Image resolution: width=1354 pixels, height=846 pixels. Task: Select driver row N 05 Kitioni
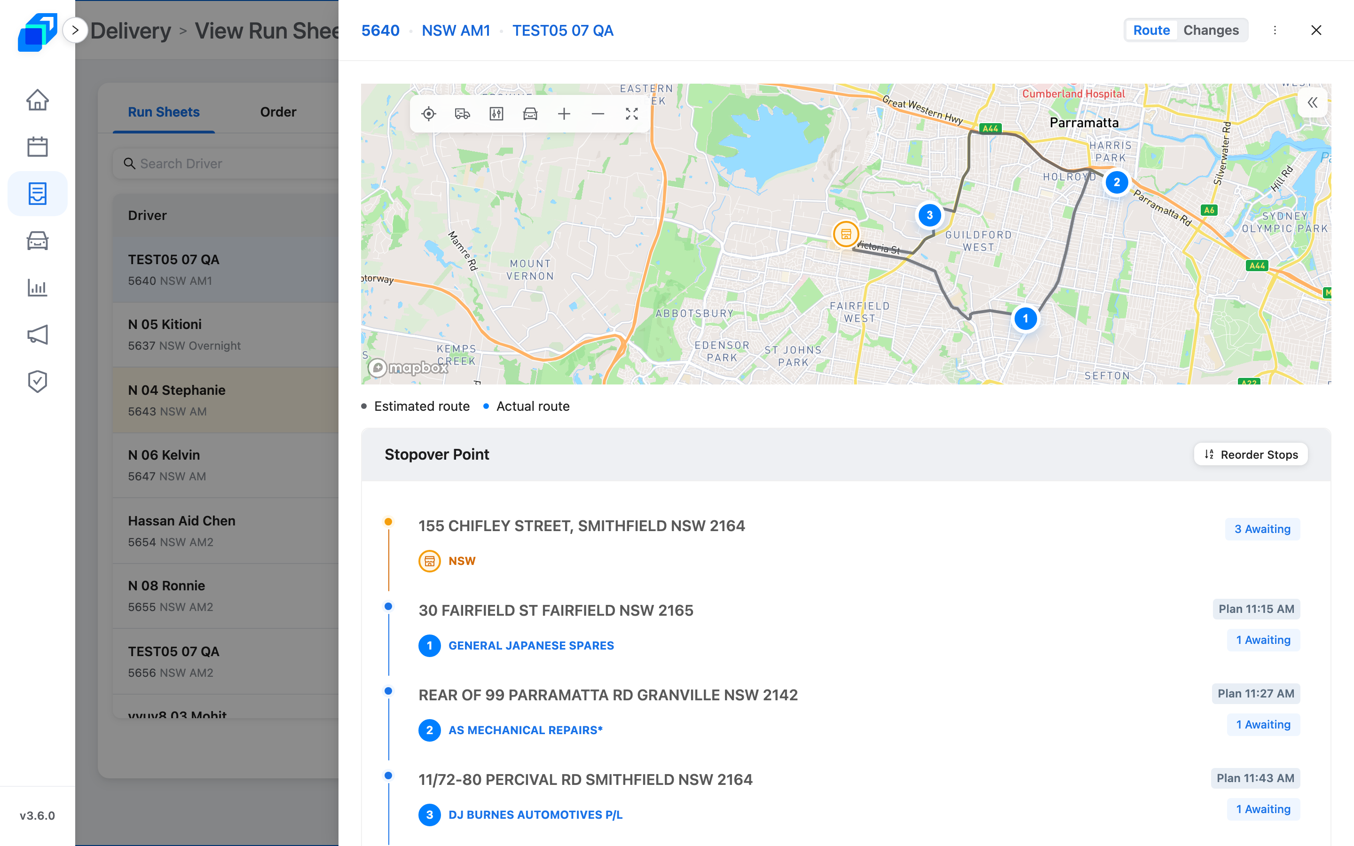(226, 335)
